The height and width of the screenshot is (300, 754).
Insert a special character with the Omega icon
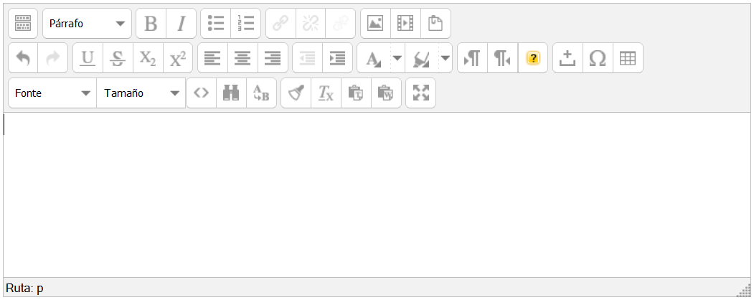[x=598, y=58]
